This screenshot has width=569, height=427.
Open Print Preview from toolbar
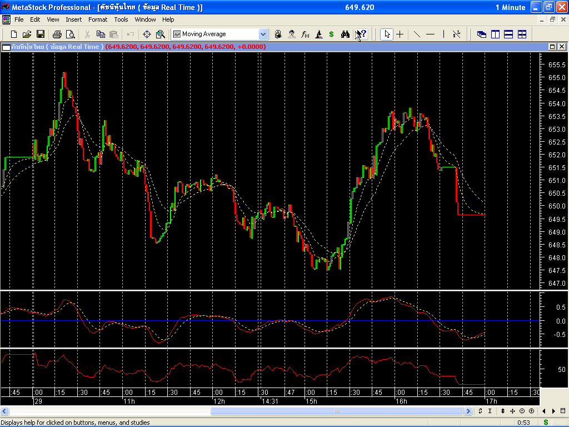71,34
